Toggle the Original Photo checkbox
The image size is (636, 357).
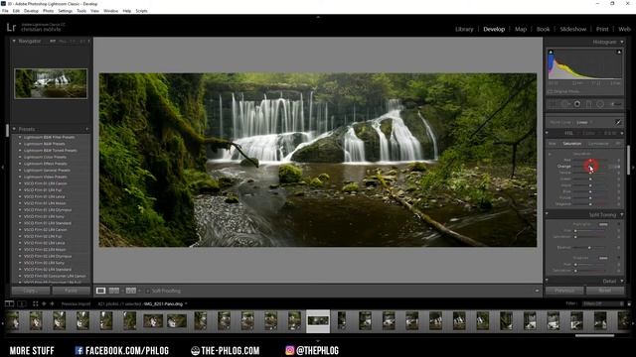(551, 92)
